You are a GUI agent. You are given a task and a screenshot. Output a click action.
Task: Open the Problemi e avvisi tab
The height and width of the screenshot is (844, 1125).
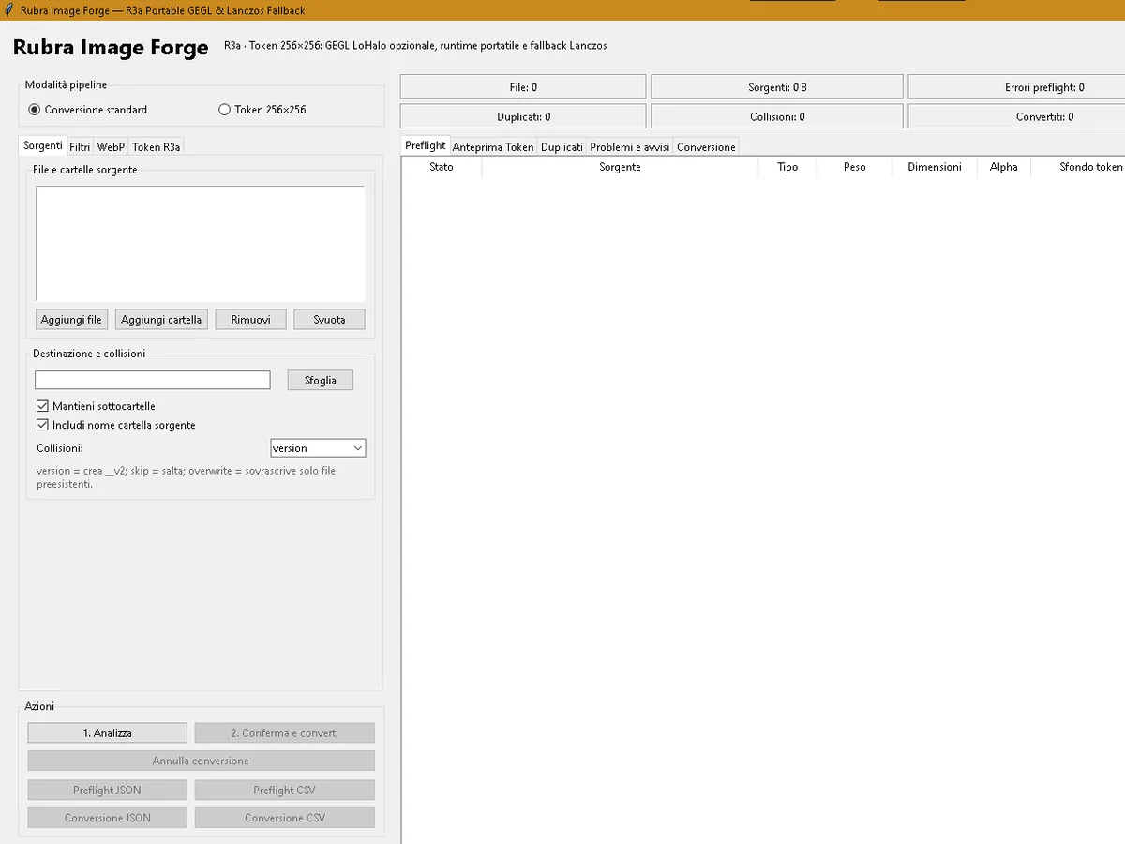click(x=630, y=147)
